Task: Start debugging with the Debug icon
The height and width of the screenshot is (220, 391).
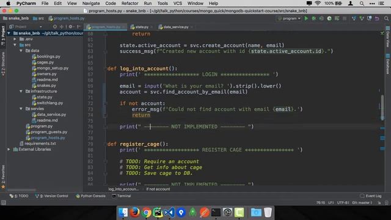Action: [x=314, y=18]
